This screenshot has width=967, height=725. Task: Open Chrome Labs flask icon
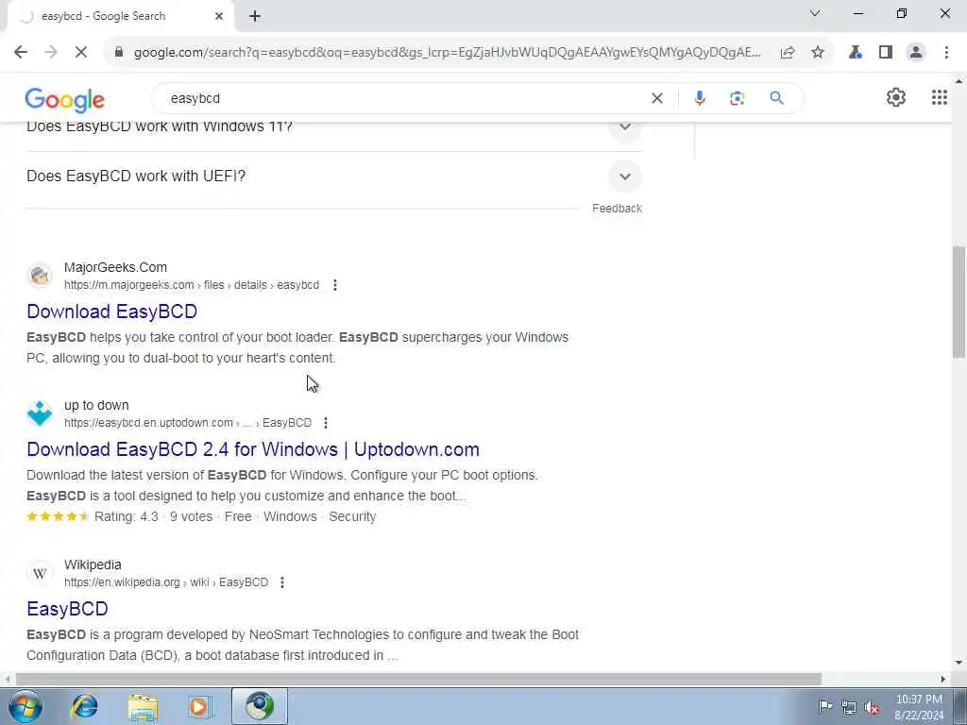coord(855,53)
